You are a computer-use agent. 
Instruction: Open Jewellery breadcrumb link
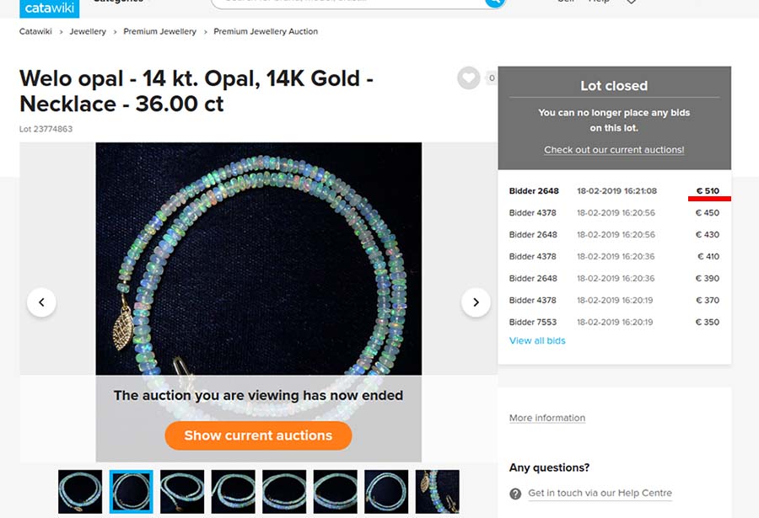click(88, 31)
